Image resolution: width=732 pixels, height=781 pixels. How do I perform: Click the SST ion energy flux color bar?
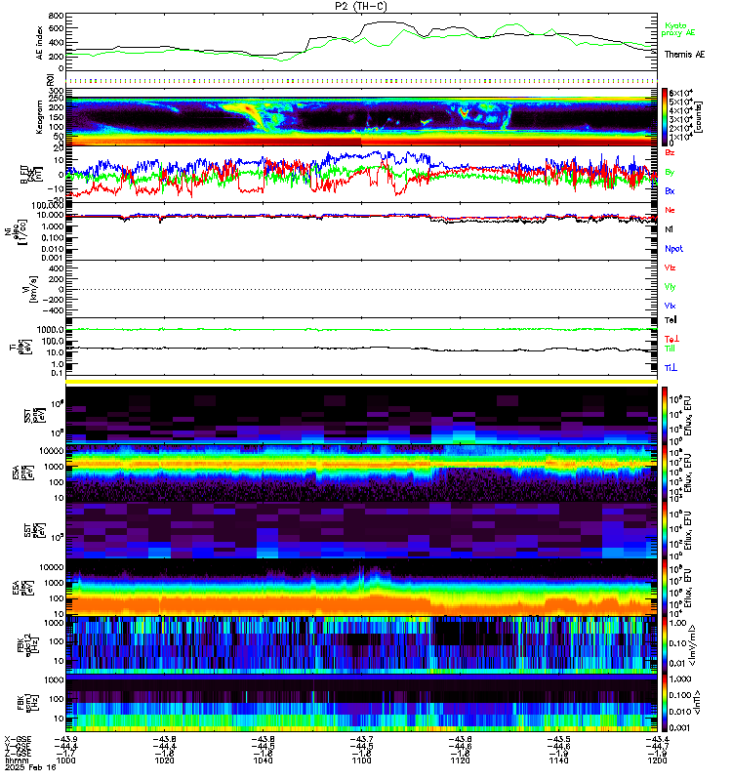(x=665, y=416)
